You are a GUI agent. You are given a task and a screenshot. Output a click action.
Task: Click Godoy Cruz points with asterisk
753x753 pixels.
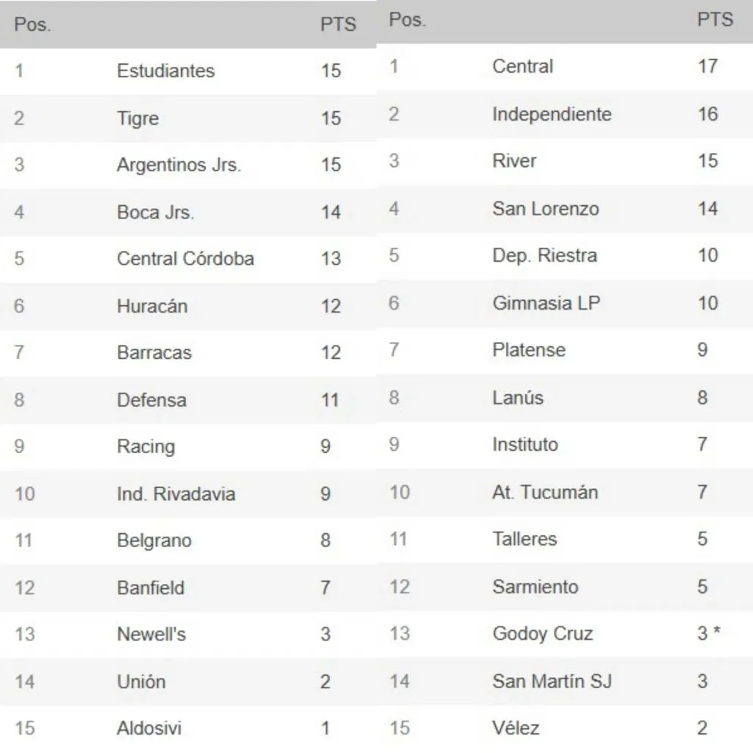point(708,633)
